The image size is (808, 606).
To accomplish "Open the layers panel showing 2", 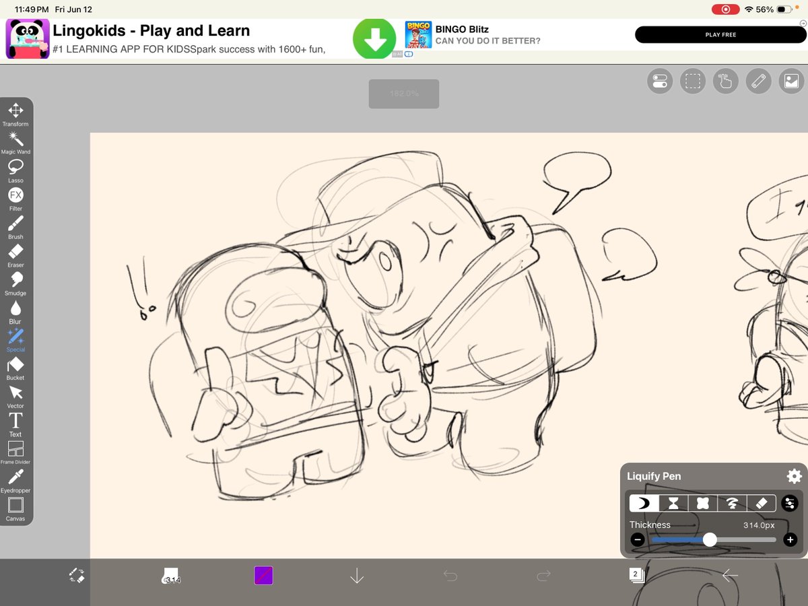I will click(636, 576).
